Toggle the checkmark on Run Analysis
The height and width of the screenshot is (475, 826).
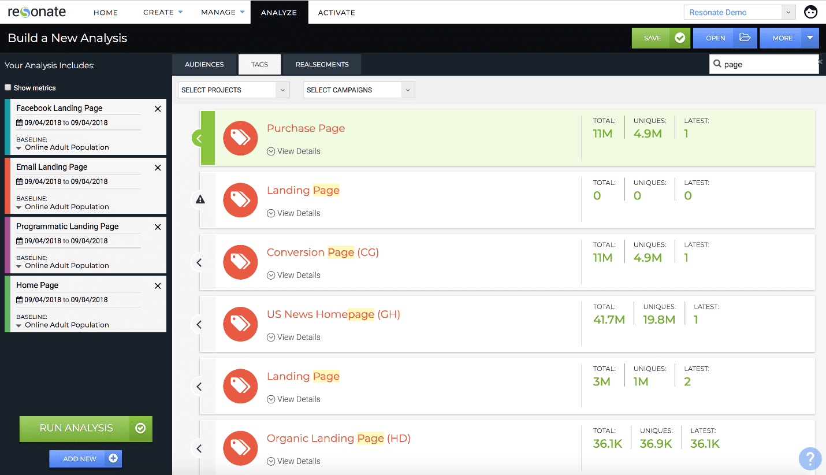(x=140, y=428)
